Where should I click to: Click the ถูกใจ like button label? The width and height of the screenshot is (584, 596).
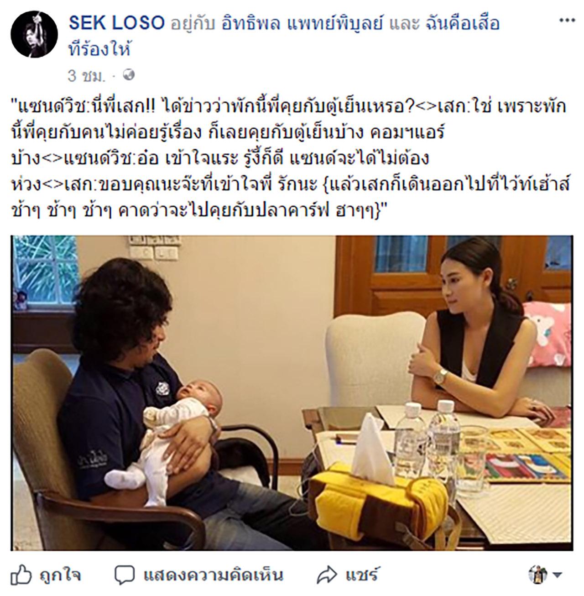coord(60,575)
